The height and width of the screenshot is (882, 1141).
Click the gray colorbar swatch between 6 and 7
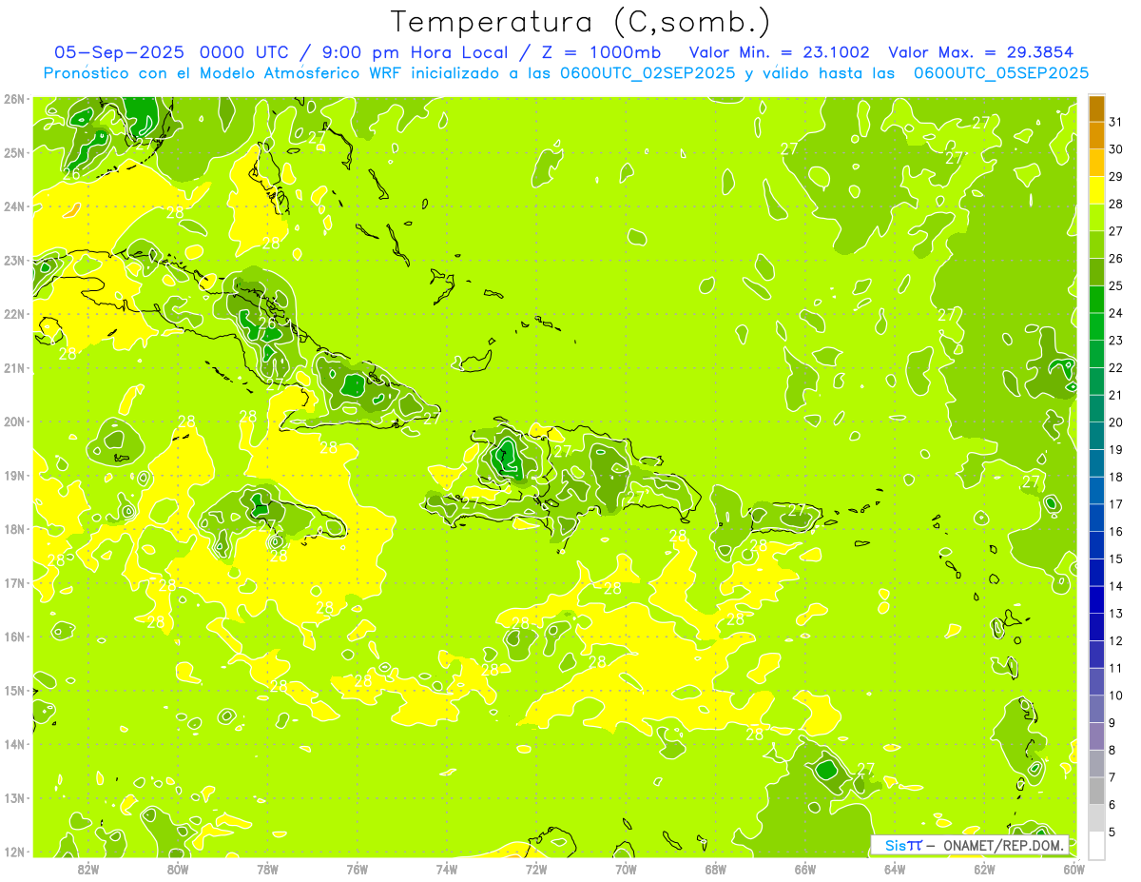(1096, 791)
